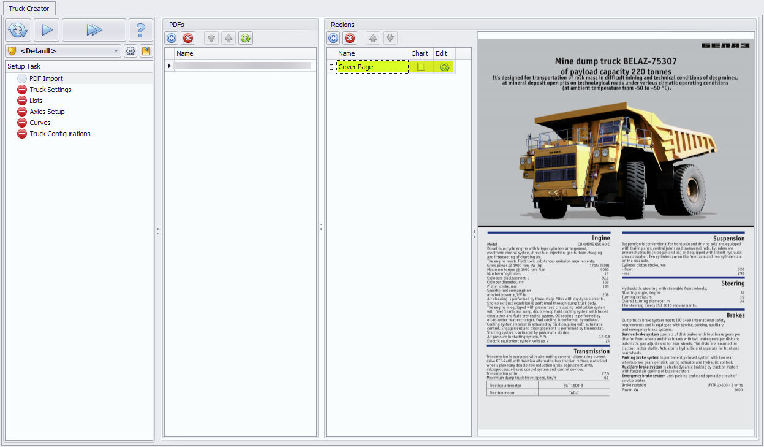The height and width of the screenshot is (447, 764).
Task: Toggle the Chart checkbox for Cover Page
Action: (421, 67)
